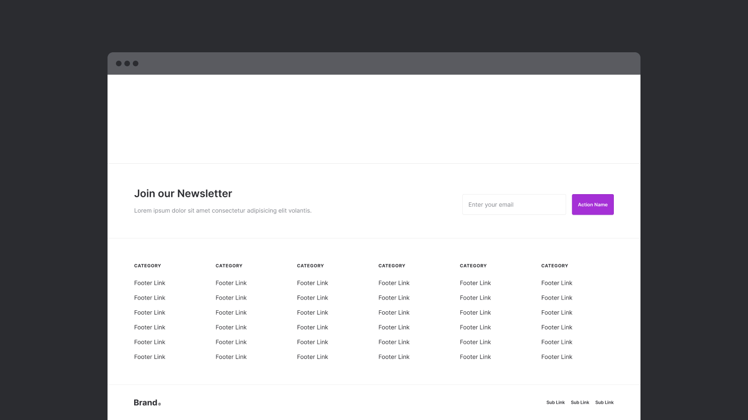Open the top Footer Link in the sixth column
The width and height of the screenshot is (748, 420).
[x=556, y=283]
